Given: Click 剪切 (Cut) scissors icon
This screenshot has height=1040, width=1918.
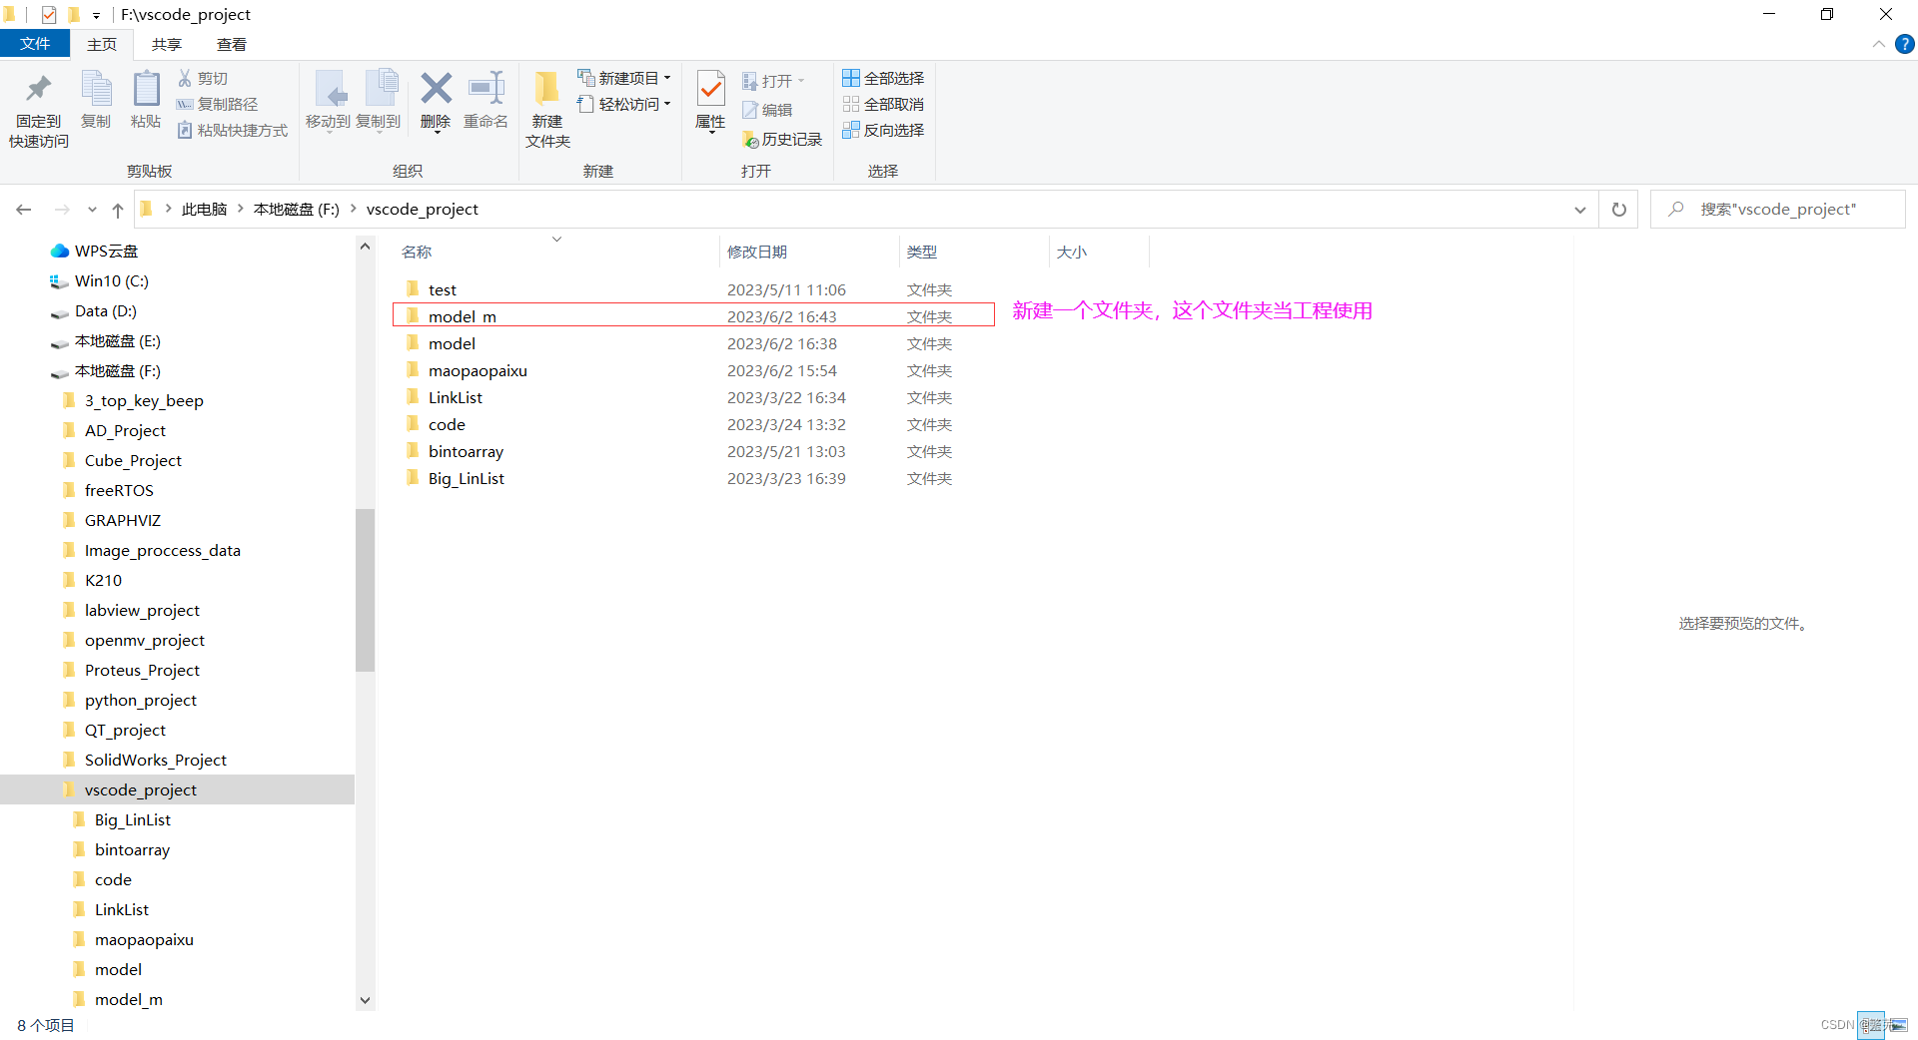Looking at the screenshot, I should [x=185, y=78].
